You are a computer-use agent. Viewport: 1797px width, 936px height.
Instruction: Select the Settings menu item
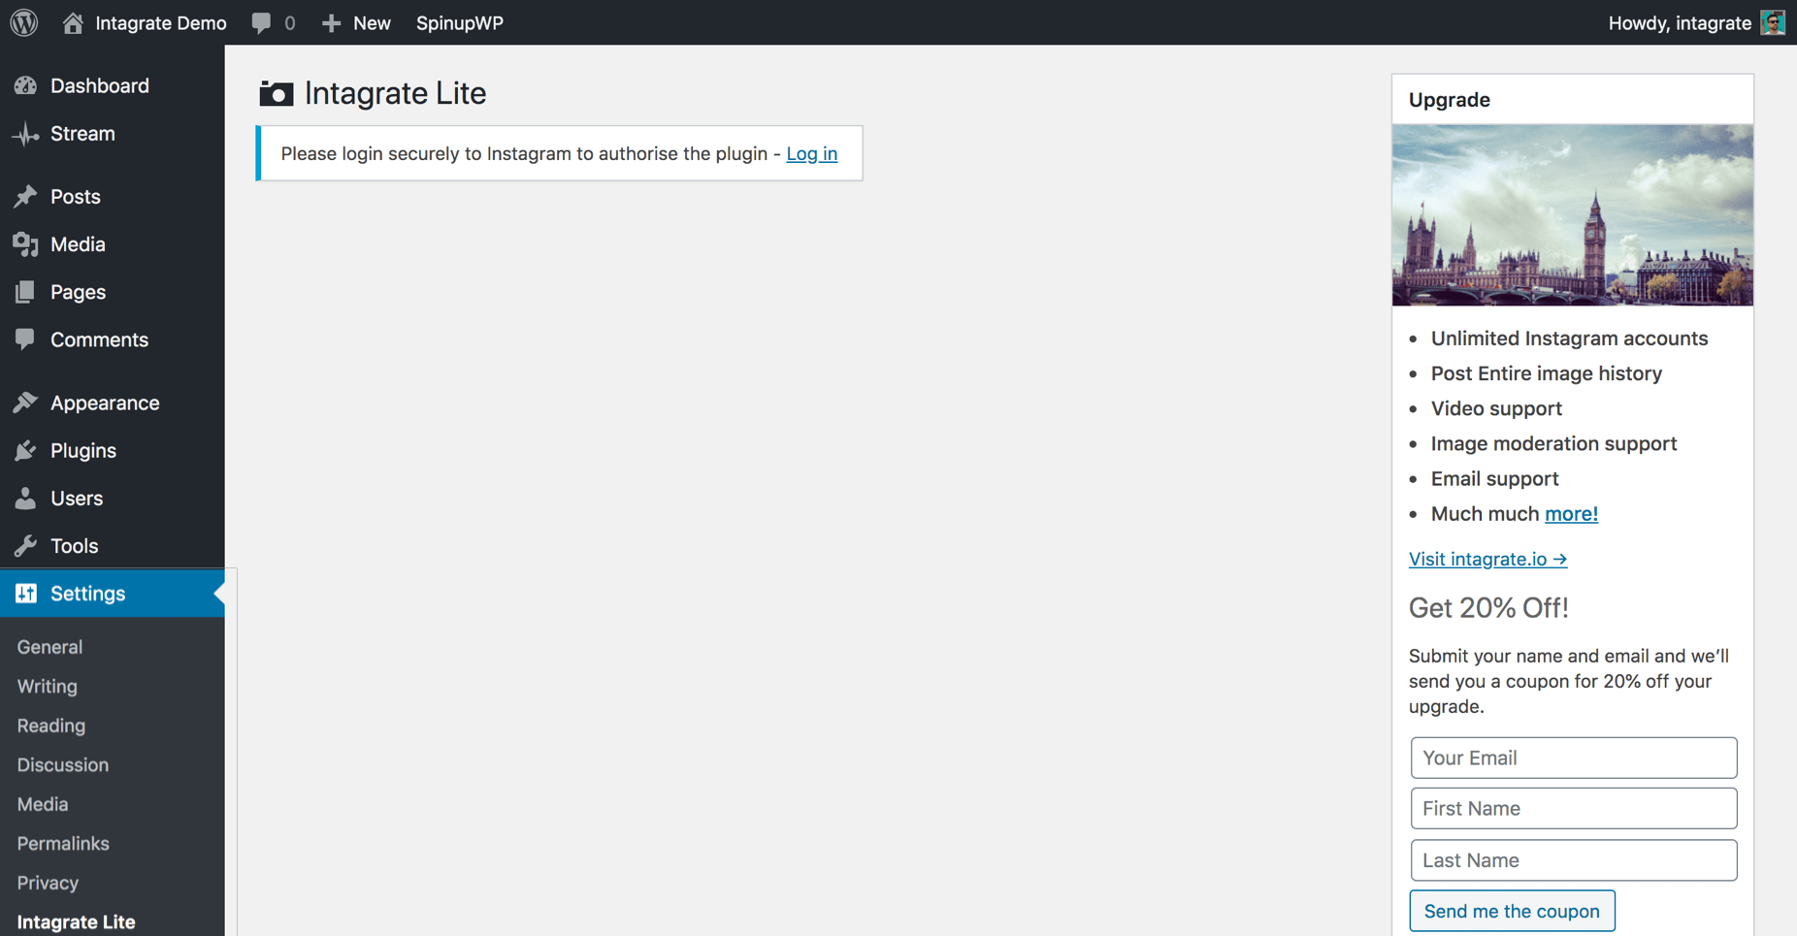113,594
